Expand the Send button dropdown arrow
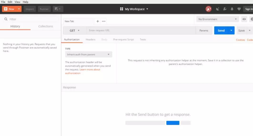The image size is (253, 136). [x=231, y=30]
